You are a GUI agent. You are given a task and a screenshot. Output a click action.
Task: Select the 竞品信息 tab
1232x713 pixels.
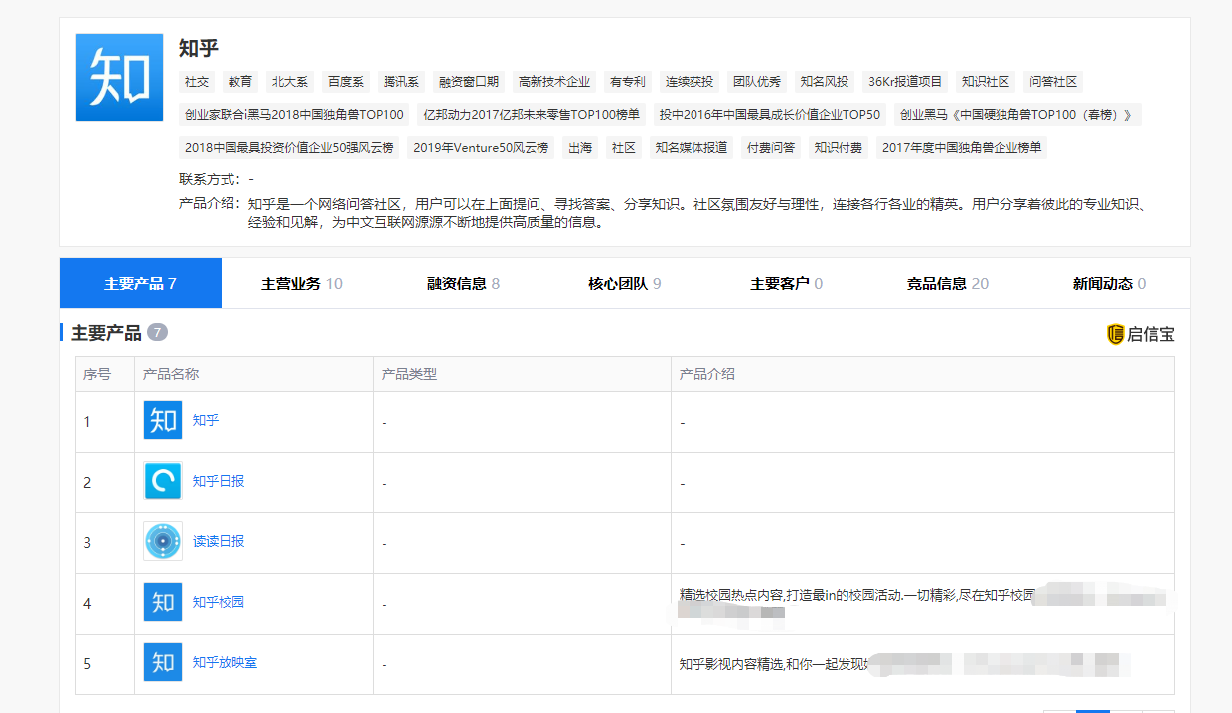pos(947,284)
